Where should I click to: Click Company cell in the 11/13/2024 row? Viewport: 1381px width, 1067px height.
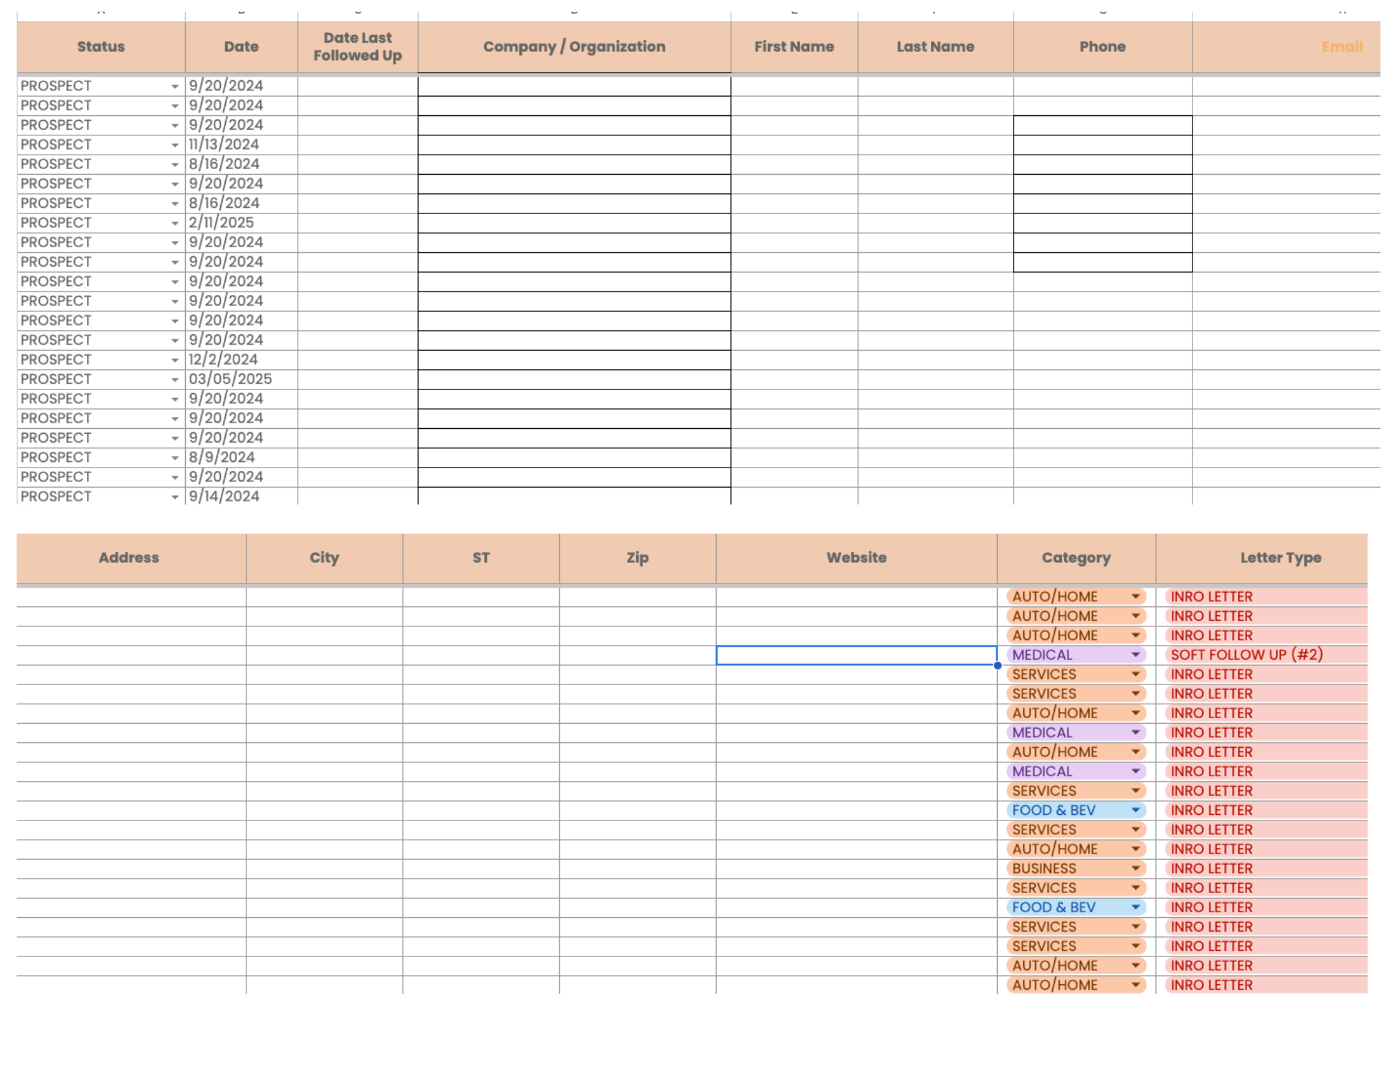574,144
